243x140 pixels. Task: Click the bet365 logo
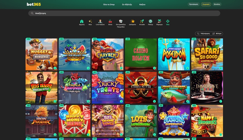tap(34, 4)
